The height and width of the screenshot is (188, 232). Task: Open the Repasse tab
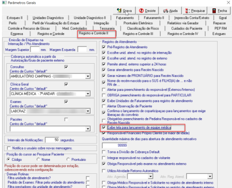tap(219, 23)
